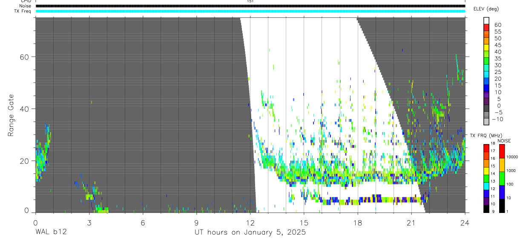Click NOISE legend value '100'
Screen dimensions: 523x241
tap(511, 184)
